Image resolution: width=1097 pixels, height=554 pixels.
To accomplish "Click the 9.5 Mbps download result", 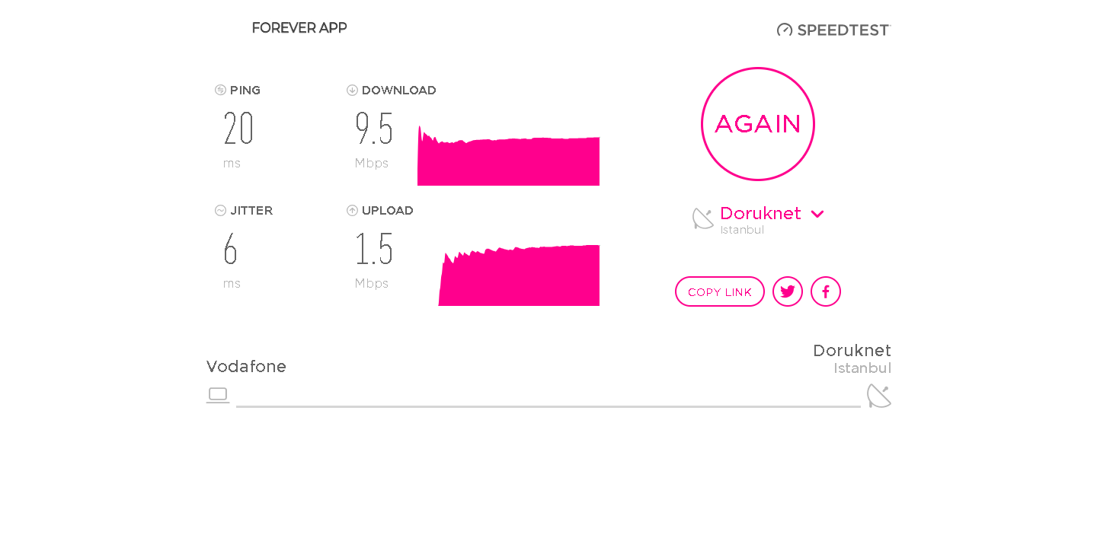I will [374, 140].
